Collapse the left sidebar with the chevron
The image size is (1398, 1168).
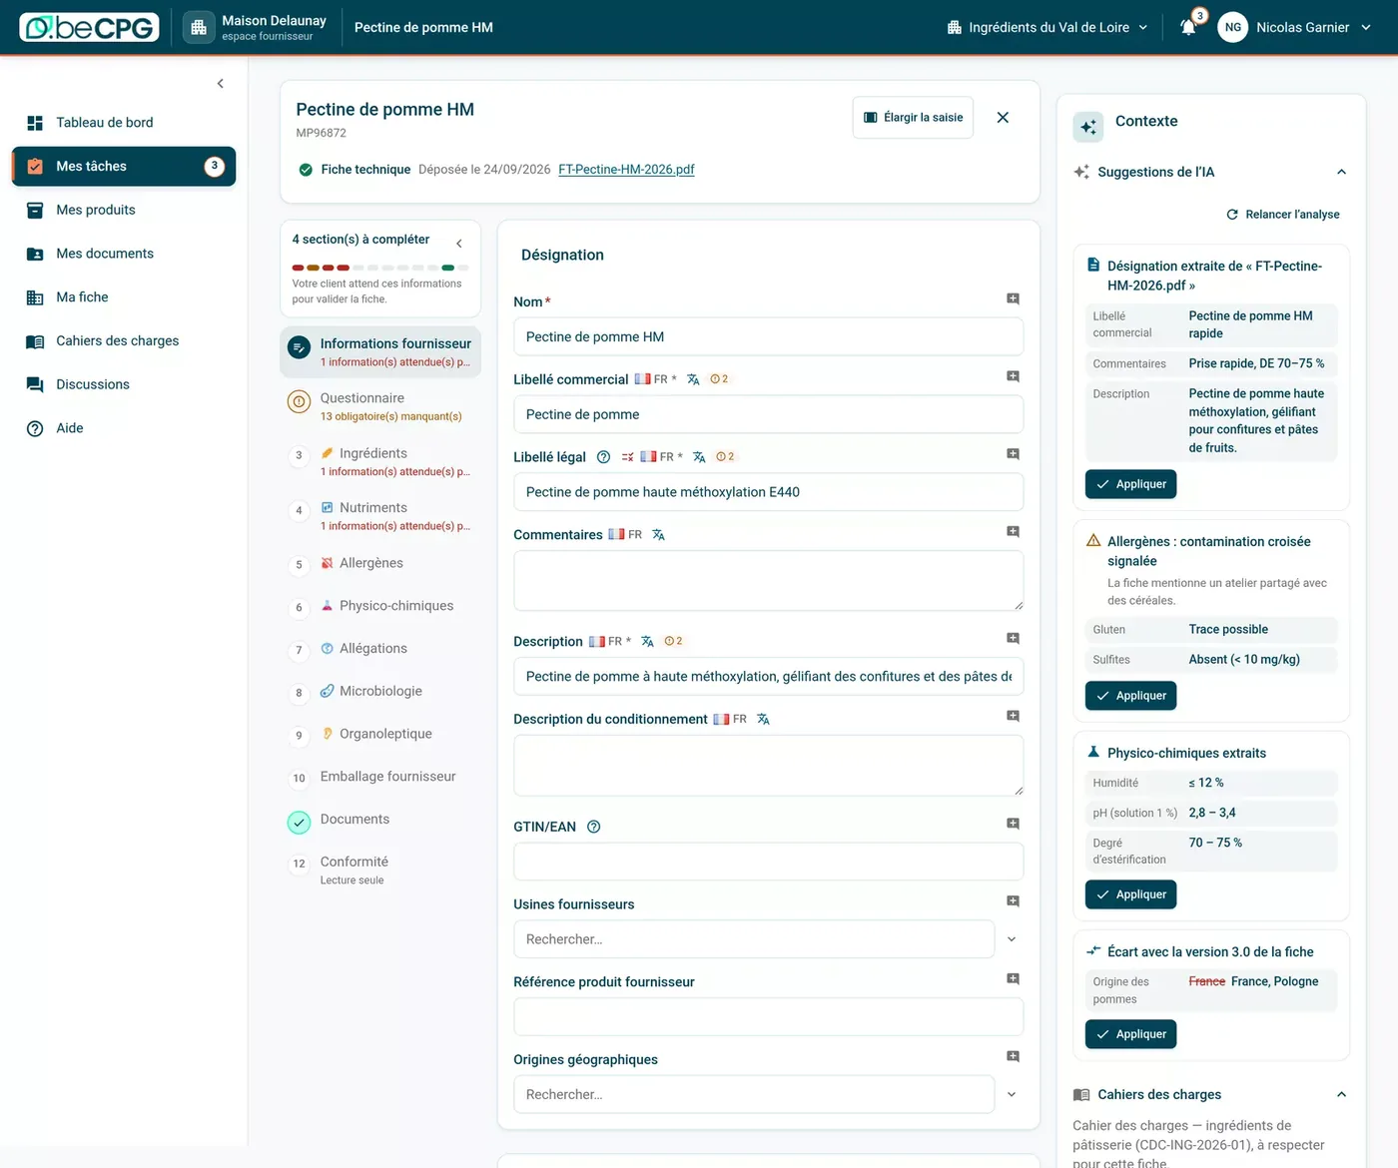click(221, 84)
